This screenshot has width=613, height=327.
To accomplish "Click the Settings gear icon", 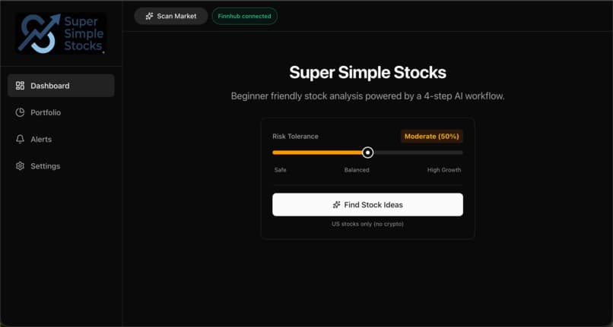I will (x=20, y=166).
